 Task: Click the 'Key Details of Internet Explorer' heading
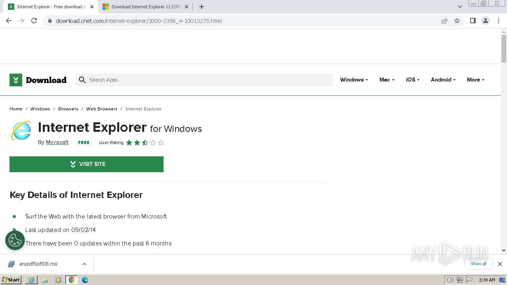[76, 195]
